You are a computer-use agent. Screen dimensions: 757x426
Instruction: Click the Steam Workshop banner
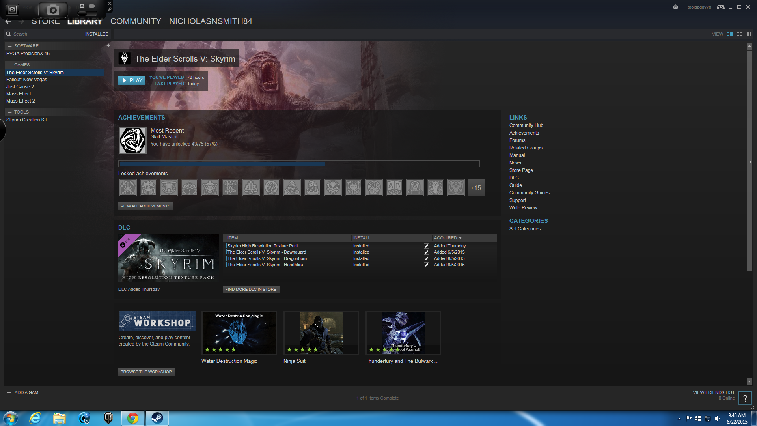158,321
